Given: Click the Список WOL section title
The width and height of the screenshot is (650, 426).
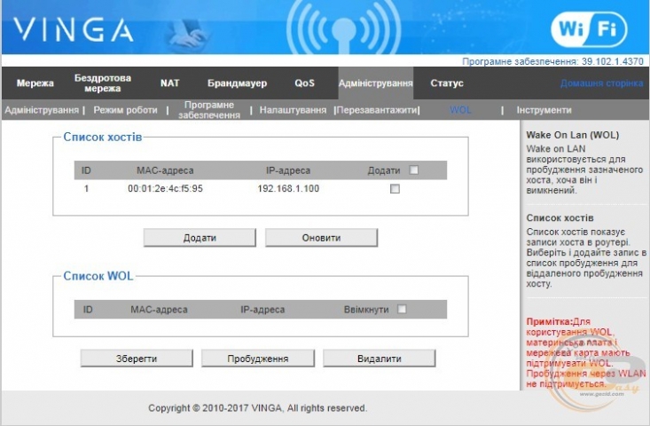Looking at the screenshot, I should click(98, 276).
